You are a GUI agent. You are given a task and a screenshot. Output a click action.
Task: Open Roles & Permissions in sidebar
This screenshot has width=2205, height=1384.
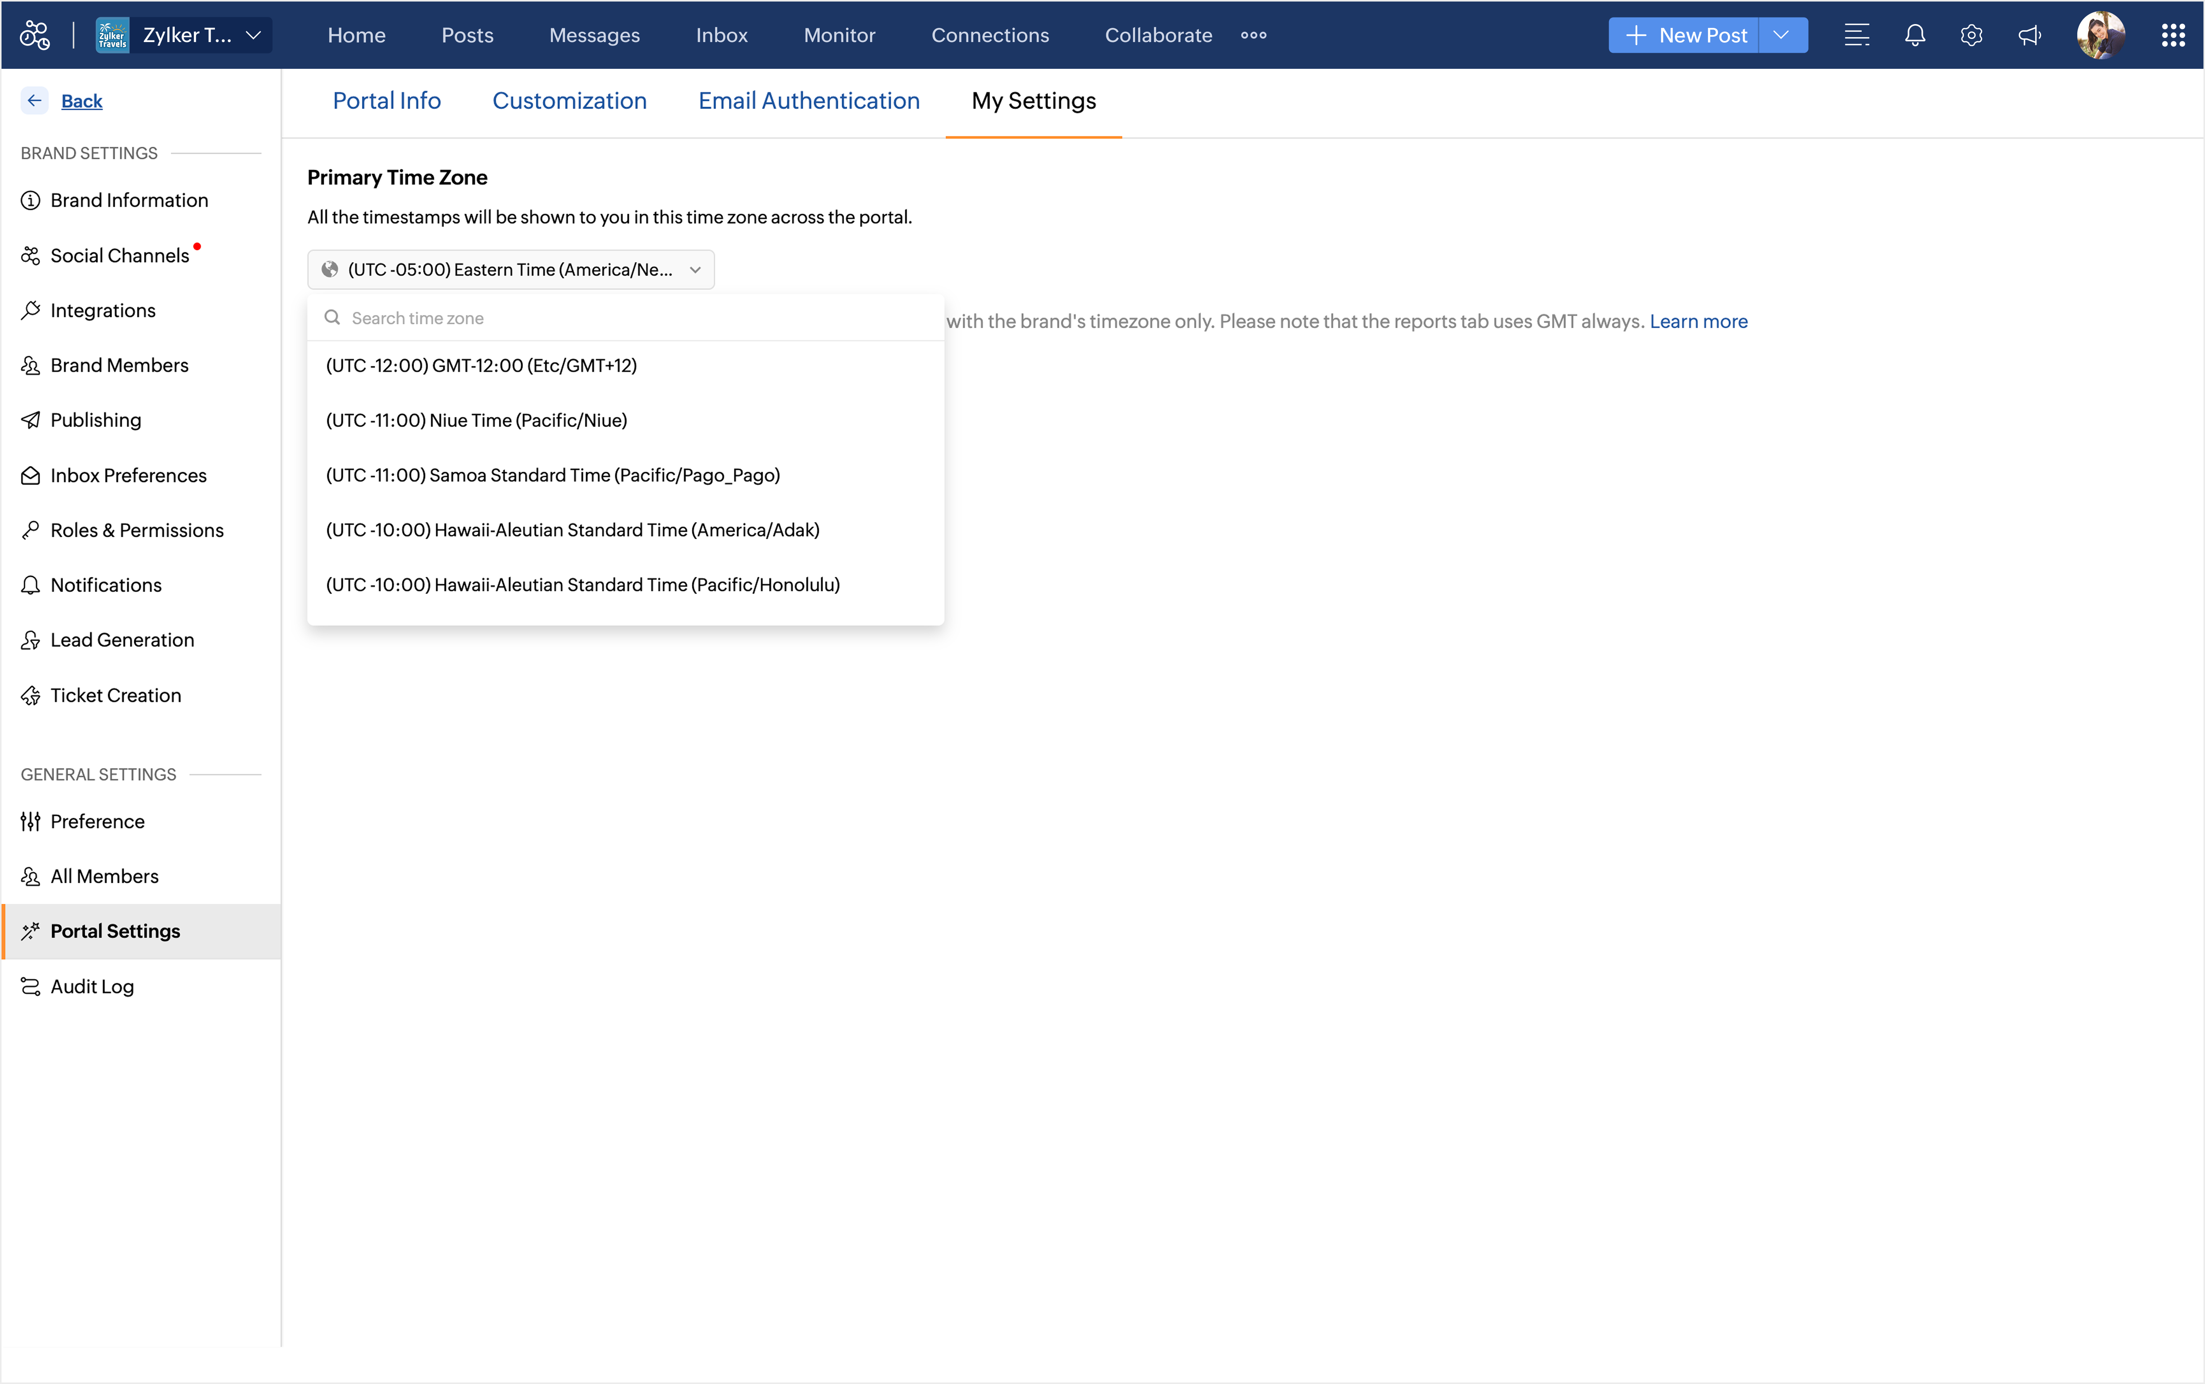pos(136,530)
